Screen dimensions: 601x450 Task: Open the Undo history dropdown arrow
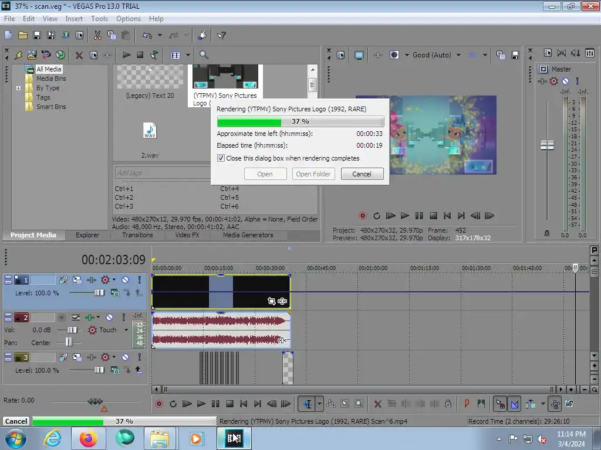(160, 35)
